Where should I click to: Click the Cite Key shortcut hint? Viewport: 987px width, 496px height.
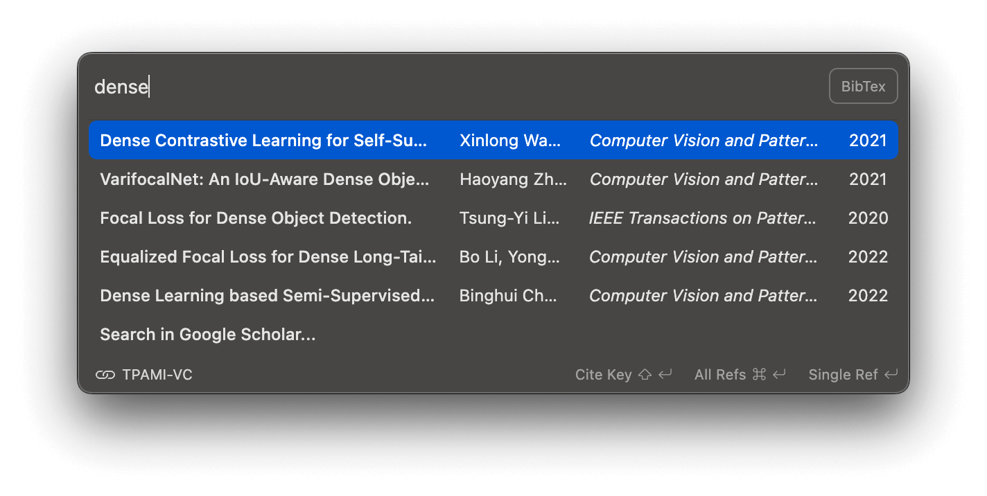click(x=603, y=375)
